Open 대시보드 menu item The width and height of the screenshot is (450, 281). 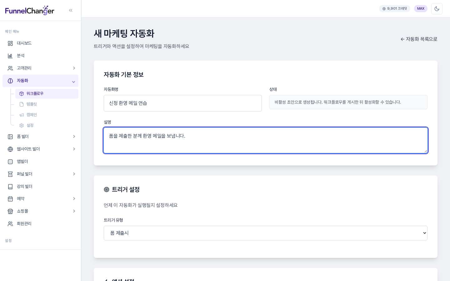click(x=40, y=43)
